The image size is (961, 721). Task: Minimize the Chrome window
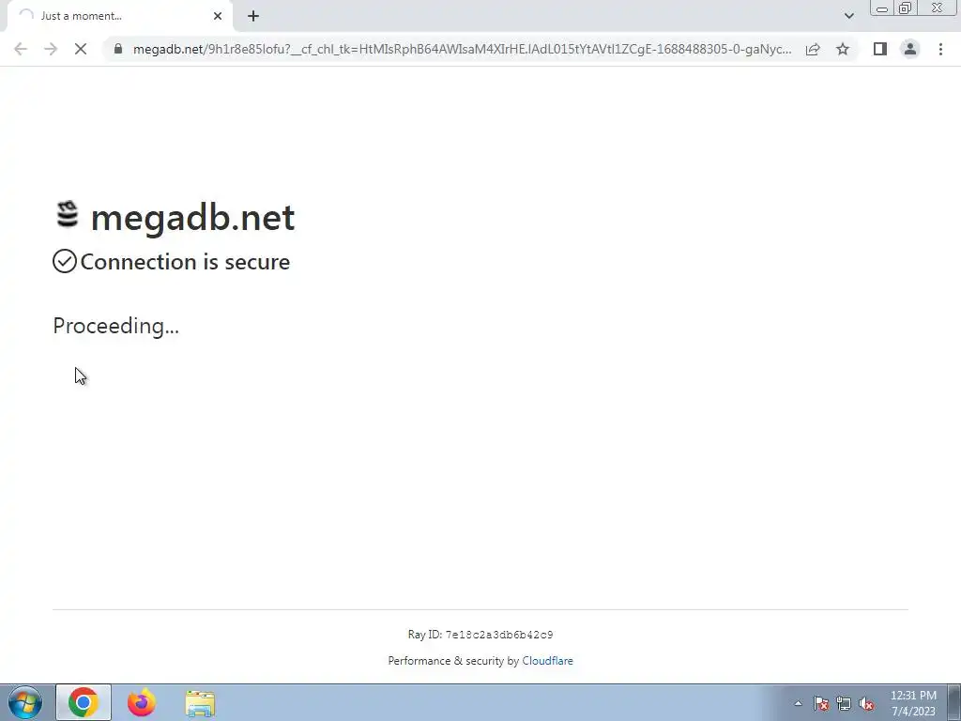(x=882, y=8)
